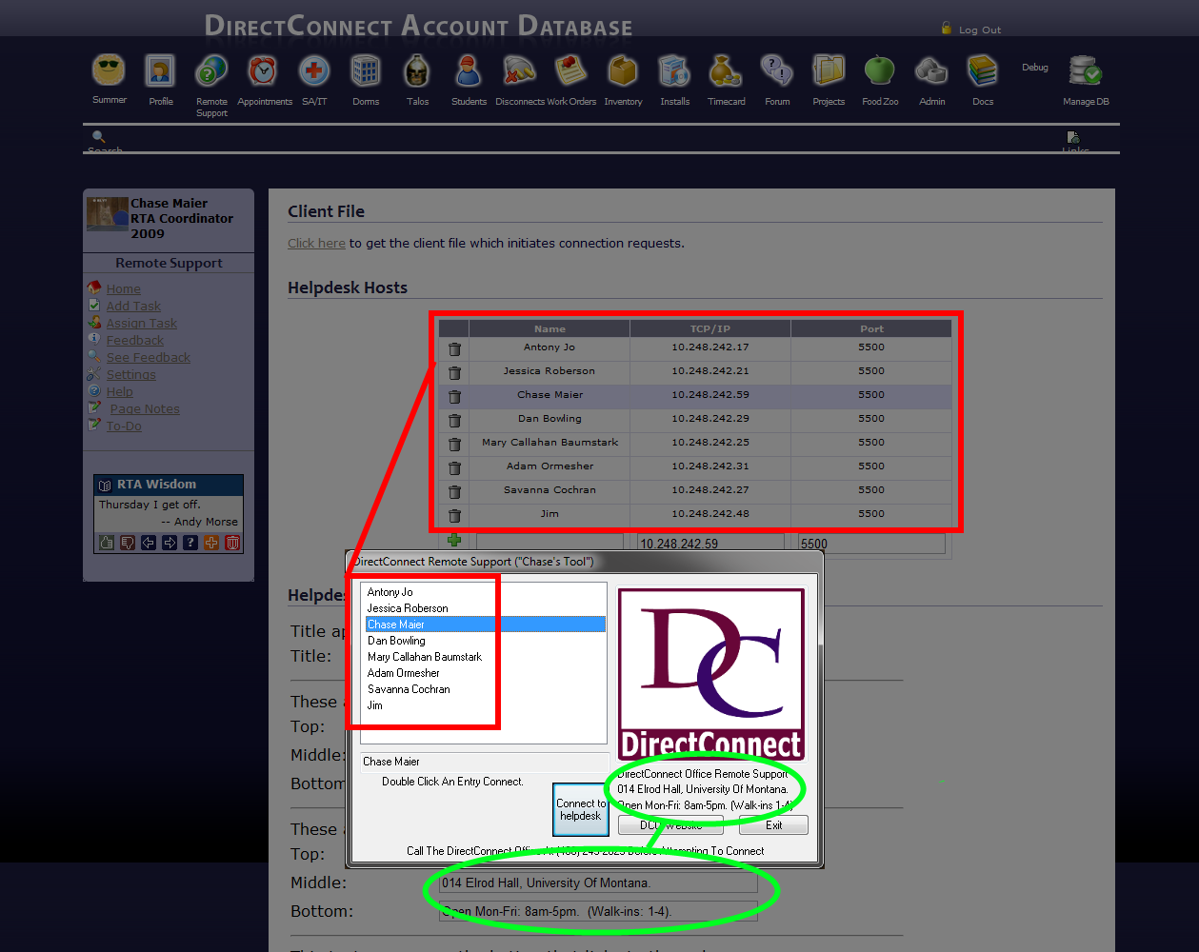Open the Talos helmet icon
Viewport: 1199px width, 952px height.
417,71
